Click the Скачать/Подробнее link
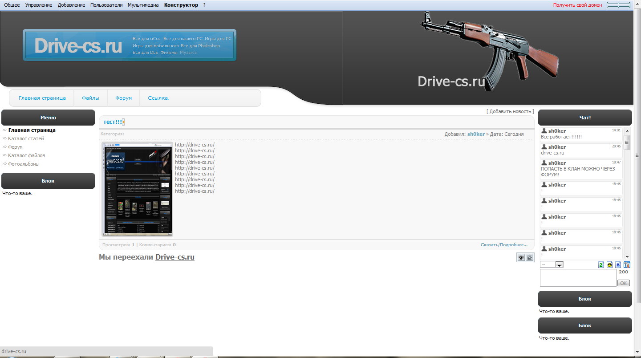641x358 pixels. [x=504, y=244]
